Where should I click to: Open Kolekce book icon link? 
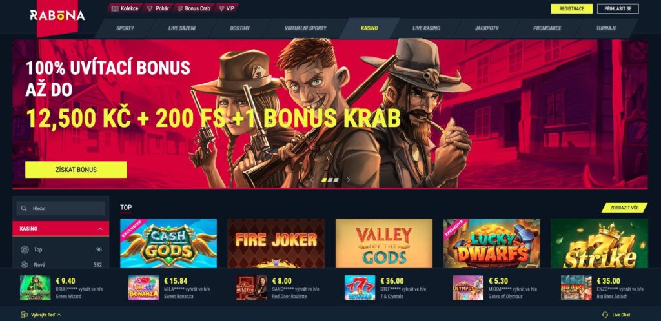pos(115,8)
